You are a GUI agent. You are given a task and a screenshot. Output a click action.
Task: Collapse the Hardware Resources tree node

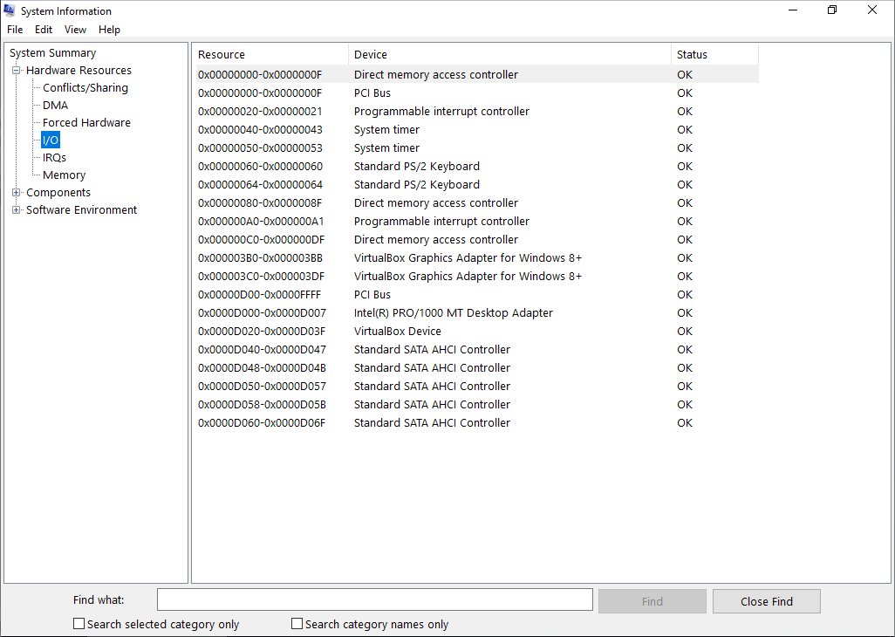click(17, 70)
